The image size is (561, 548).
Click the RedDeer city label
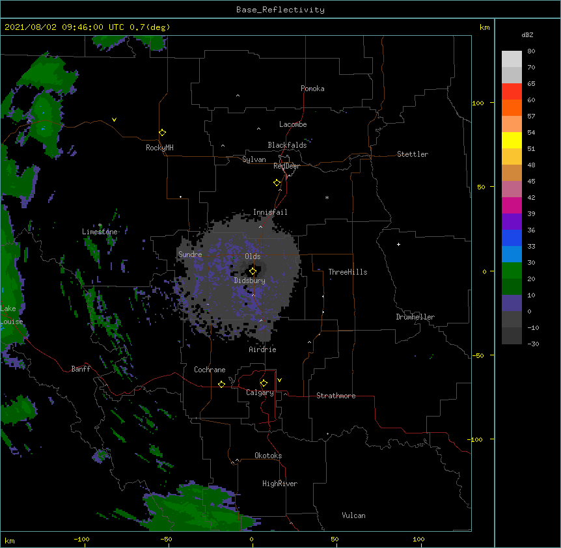tap(286, 166)
